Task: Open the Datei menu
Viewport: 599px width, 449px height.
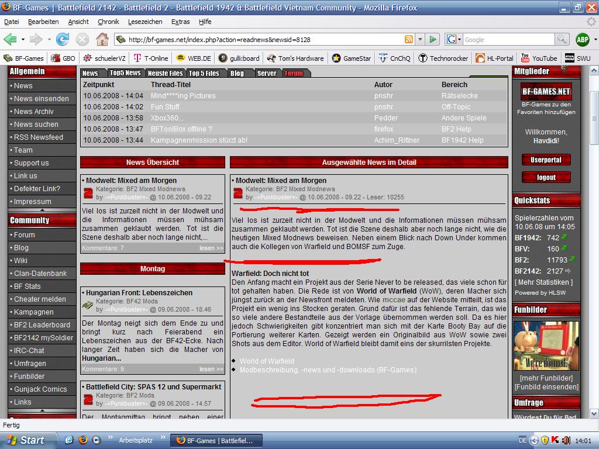Action: click(12, 22)
